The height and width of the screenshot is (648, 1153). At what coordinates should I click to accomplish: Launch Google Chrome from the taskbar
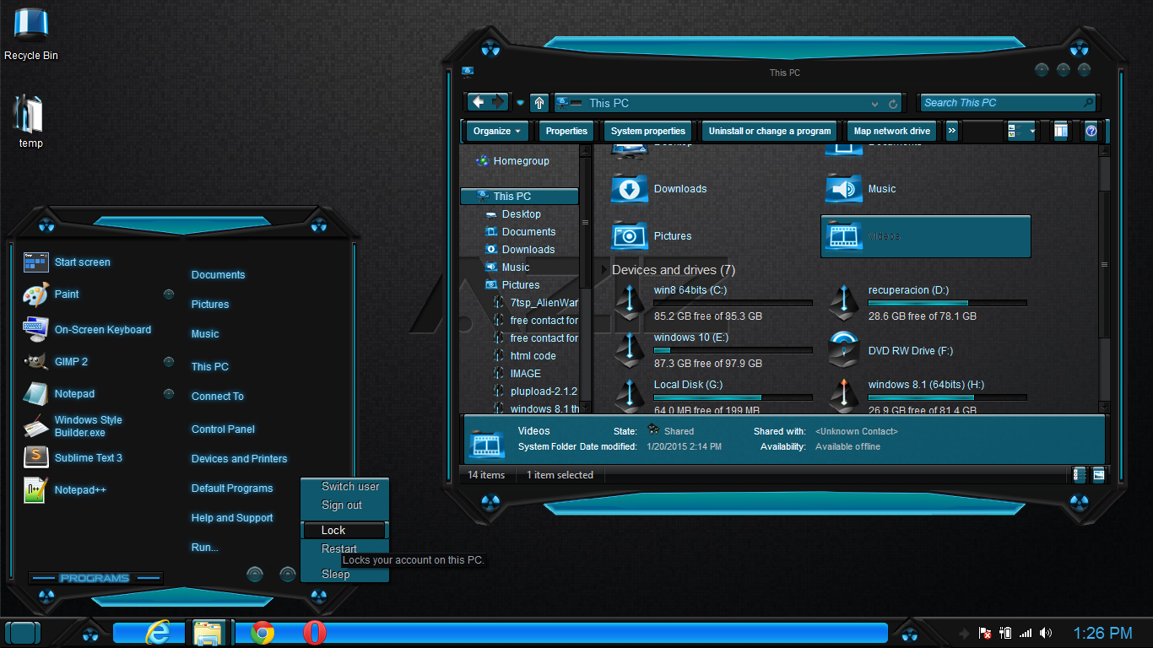click(x=263, y=633)
